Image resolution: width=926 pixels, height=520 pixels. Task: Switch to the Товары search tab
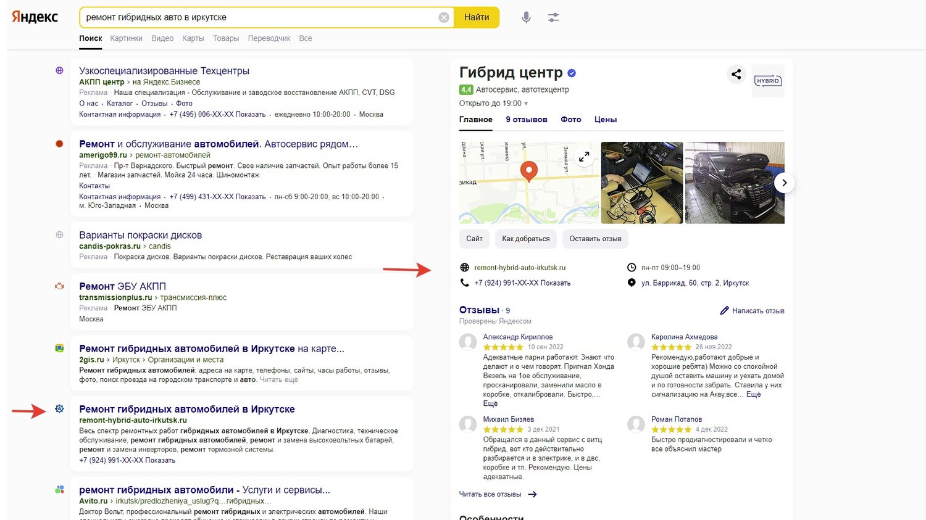pyautogui.click(x=226, y=38)
